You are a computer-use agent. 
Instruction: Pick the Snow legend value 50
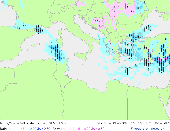click(x=103, y=129)
